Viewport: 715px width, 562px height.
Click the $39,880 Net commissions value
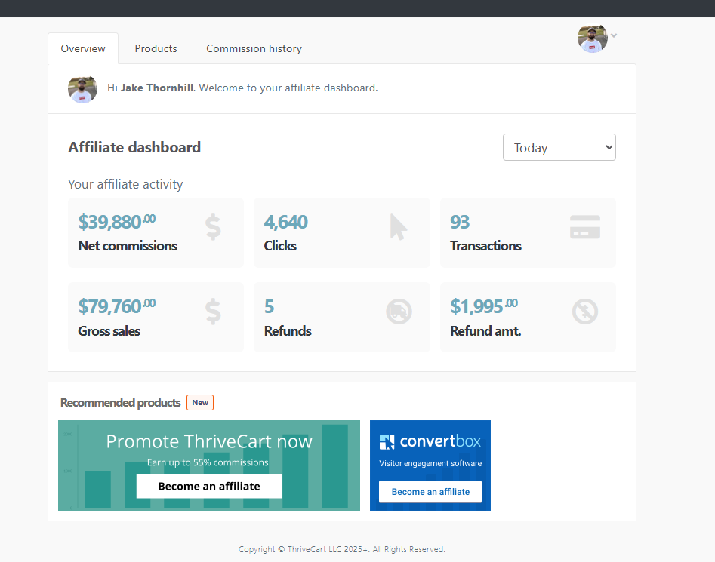pyautogui.click(x=116, y=222)
